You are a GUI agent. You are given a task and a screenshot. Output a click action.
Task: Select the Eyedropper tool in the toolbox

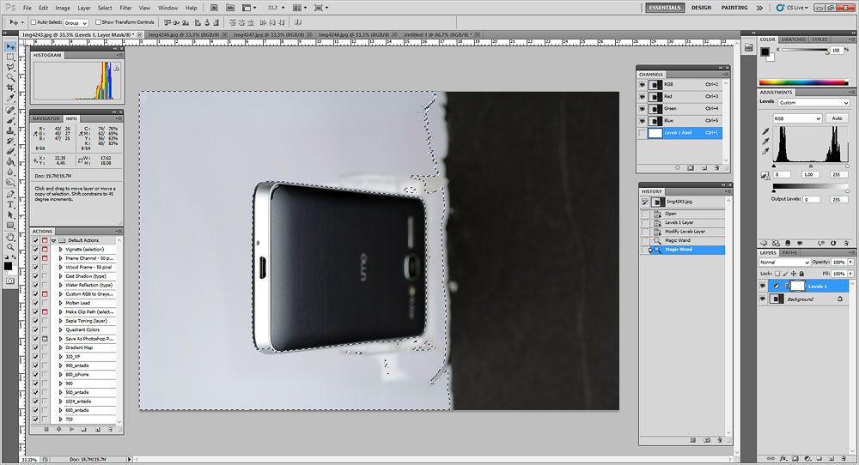coord(10,98)
